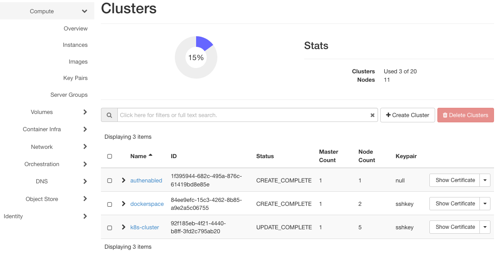Check the authenabled cluster checkbox
This screenshot has height=254, width=498.
click(110, 180)
